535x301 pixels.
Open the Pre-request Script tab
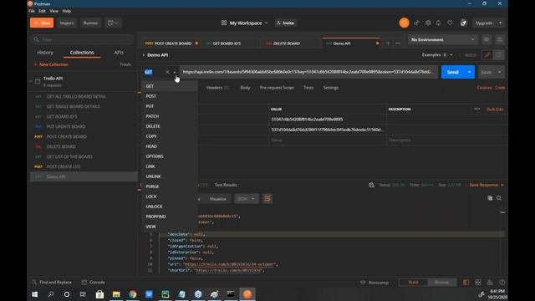pos(277,88)
